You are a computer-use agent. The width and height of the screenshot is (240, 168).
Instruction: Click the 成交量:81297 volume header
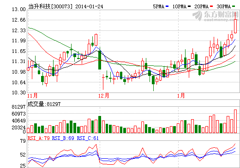point(44,104)
